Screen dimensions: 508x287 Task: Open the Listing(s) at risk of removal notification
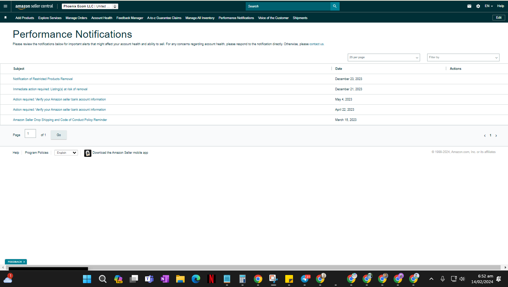50,89
